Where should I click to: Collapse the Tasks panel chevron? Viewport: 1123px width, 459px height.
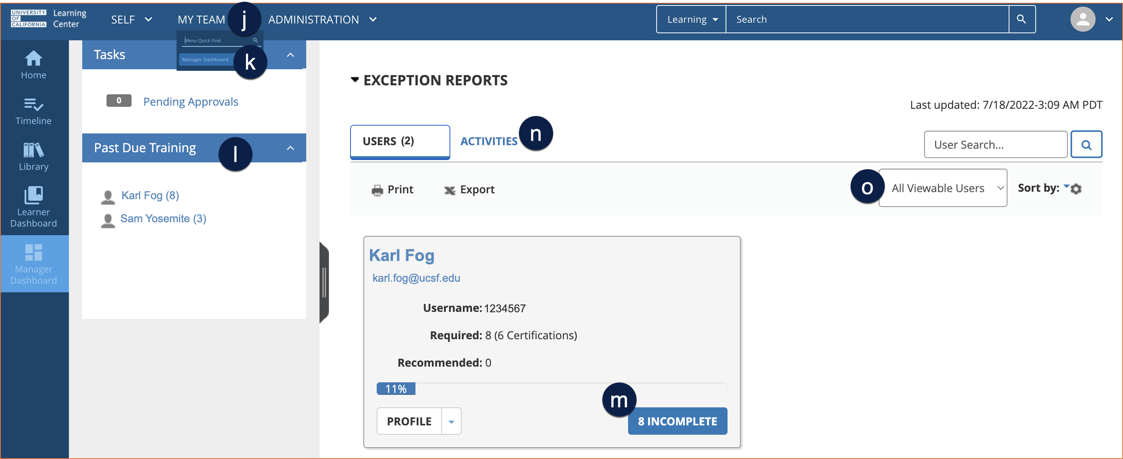tap(290, 55)
